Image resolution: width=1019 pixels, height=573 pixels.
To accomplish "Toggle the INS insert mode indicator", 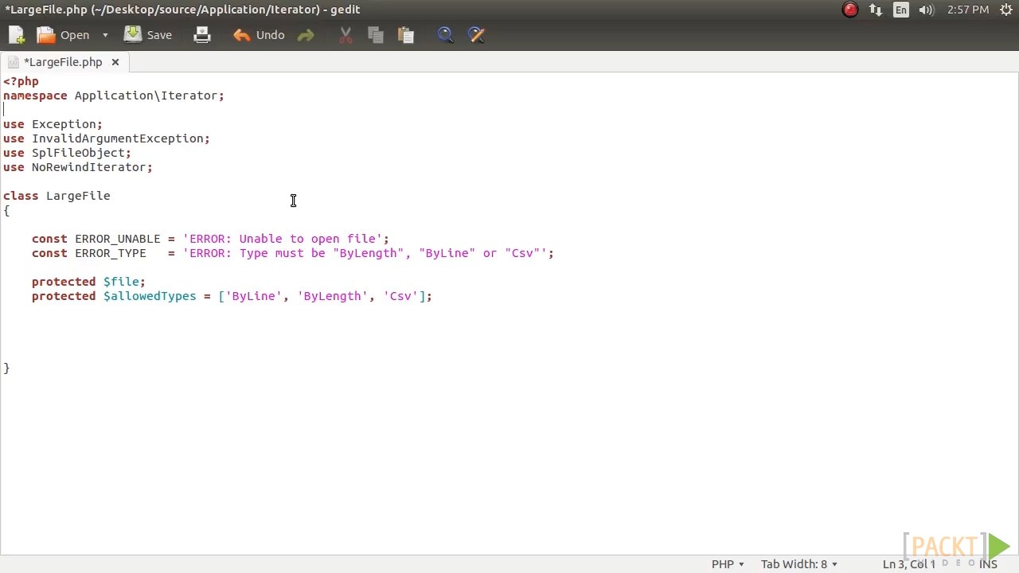I will pyautogui.click(x=988, y=564).
